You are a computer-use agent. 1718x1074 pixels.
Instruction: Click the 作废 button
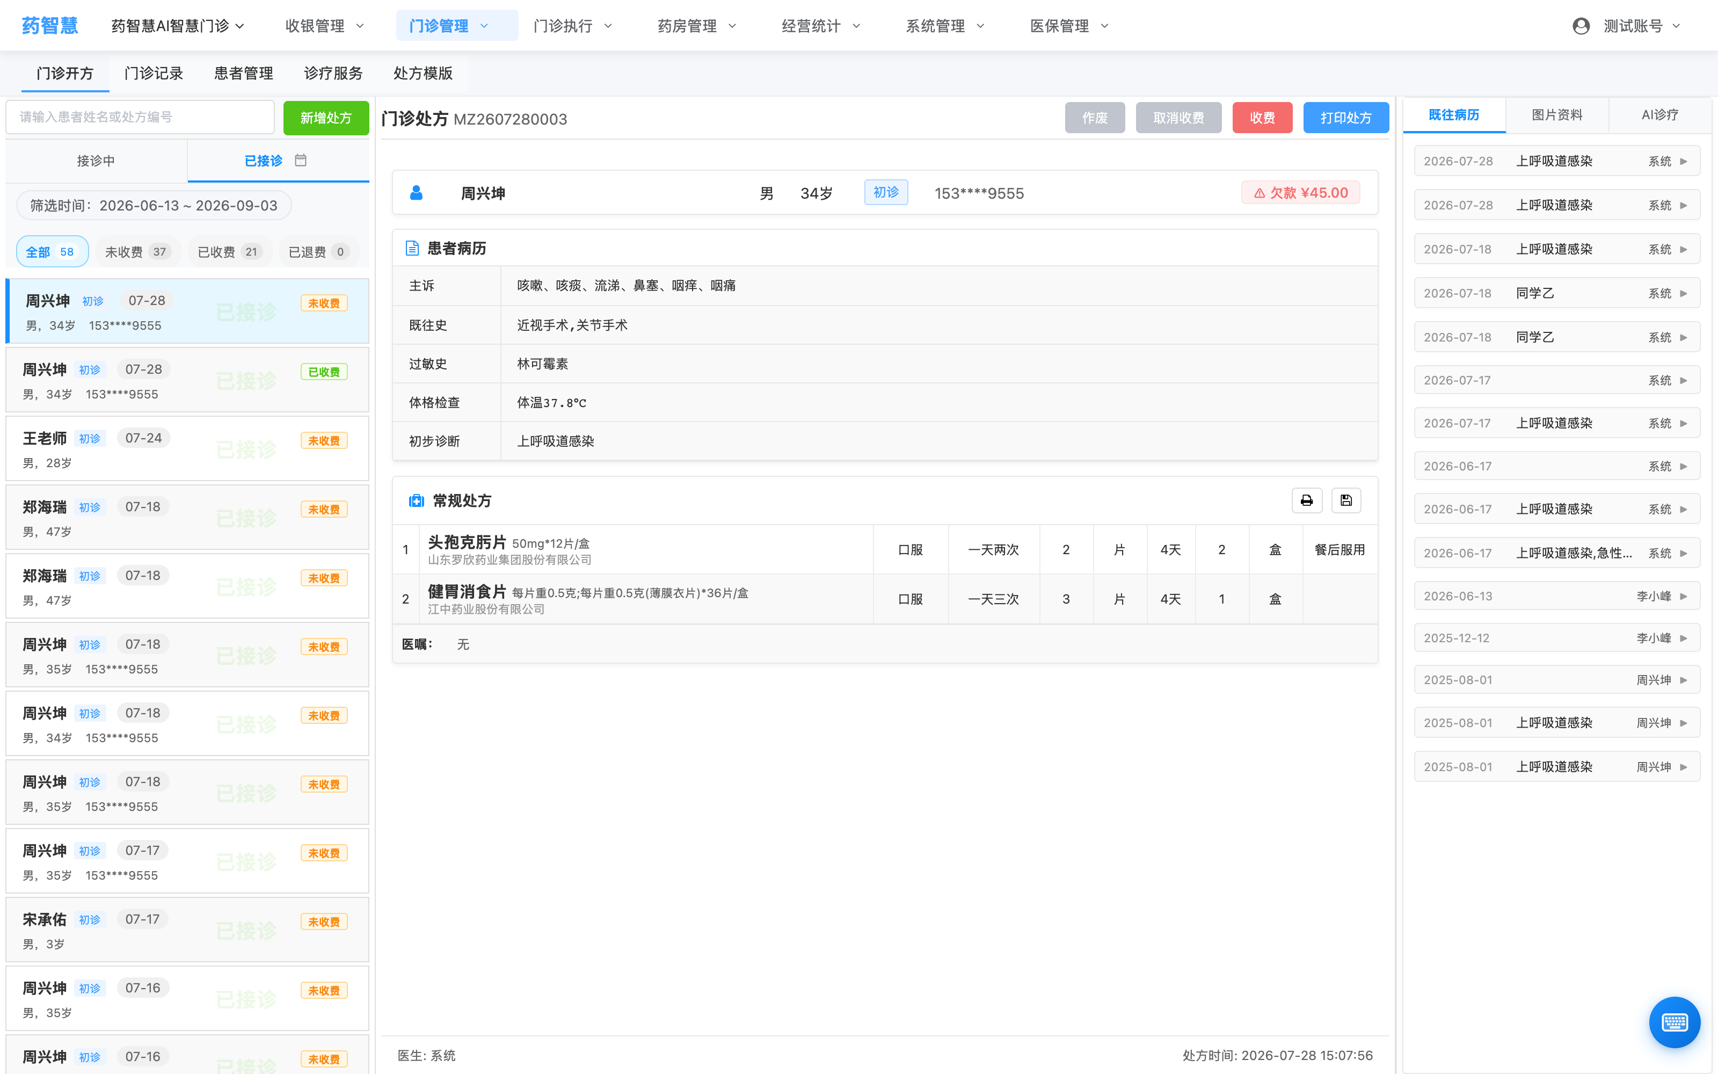pyautogui.click(x=1095, y=118)
